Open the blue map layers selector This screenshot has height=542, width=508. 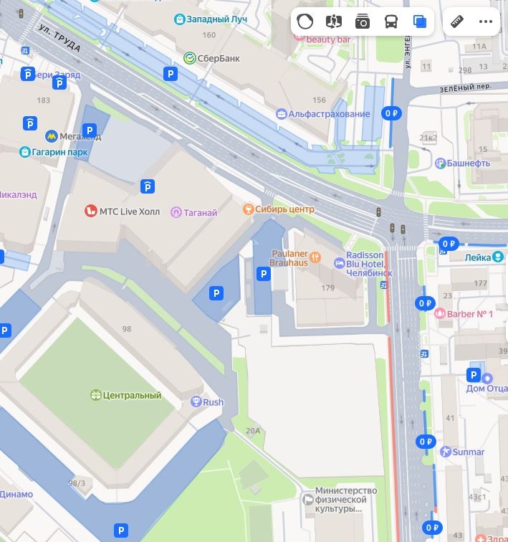(420, 22)
